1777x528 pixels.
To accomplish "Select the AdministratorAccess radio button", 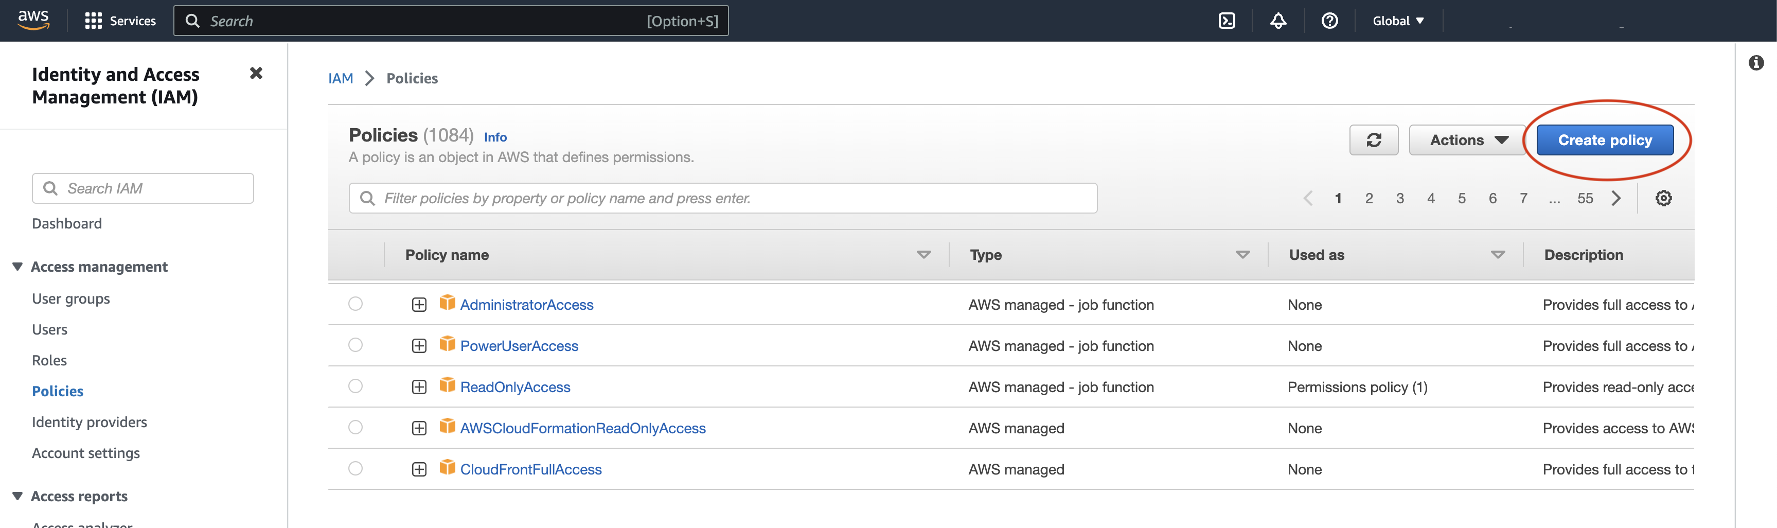I will point(356,304).
